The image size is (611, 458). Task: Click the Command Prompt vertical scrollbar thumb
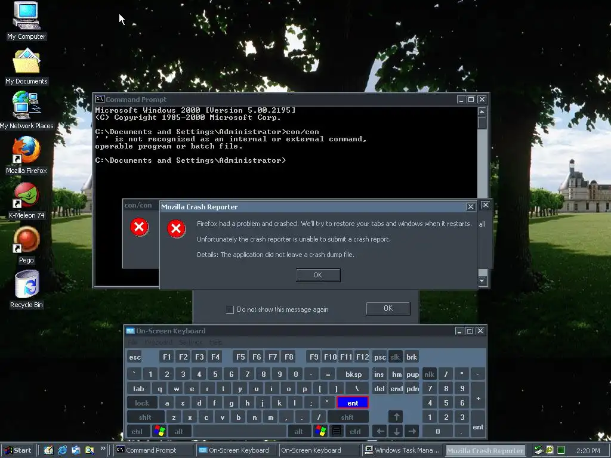pos(482,123)
